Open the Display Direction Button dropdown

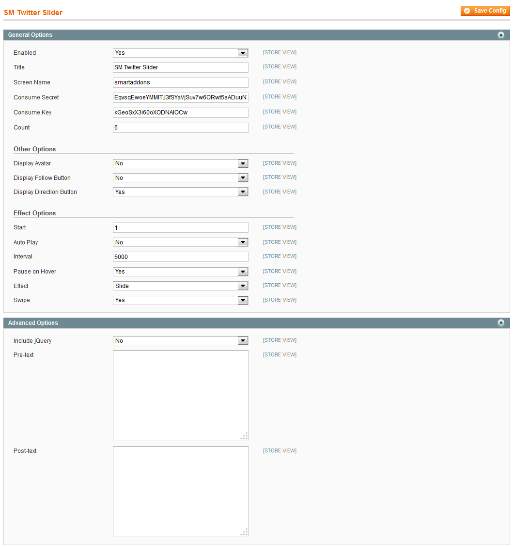[x=181, y=192]
